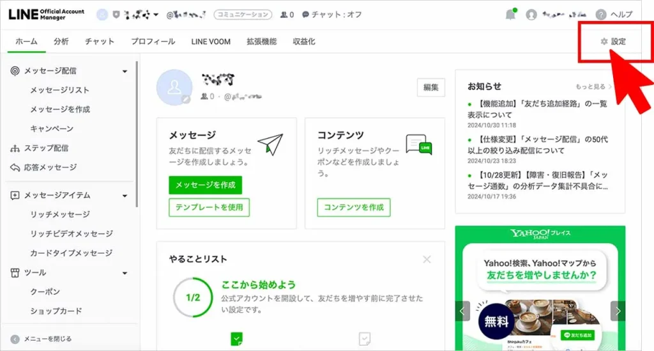654x351 pixels.
Task: Click the green completed check icon
Action: tap(236, 338)
